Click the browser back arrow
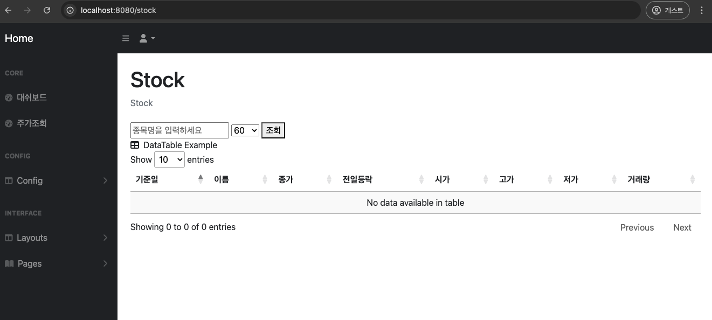 coord(8,10)
